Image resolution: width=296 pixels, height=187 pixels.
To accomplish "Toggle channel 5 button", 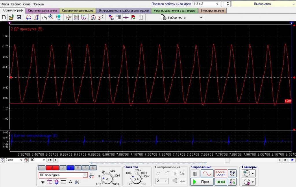I will click(x=78, y=168).
